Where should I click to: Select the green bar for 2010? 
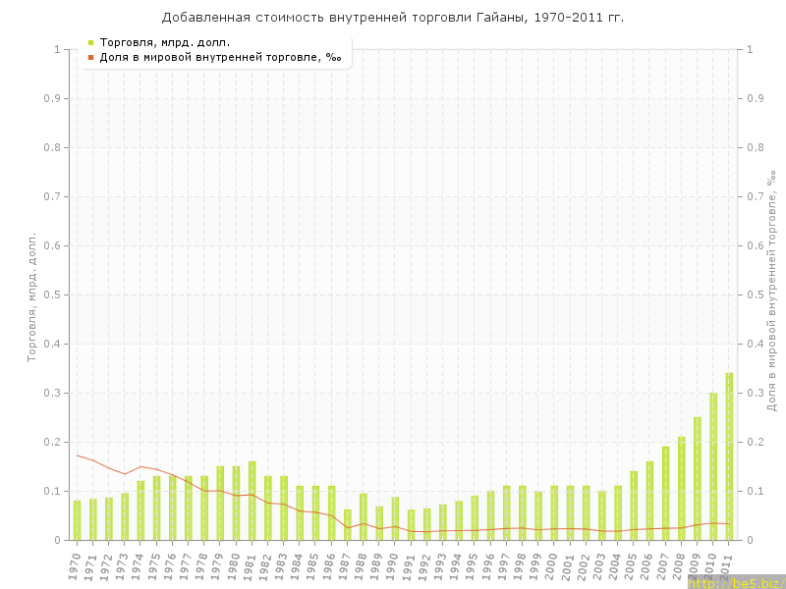713,466
